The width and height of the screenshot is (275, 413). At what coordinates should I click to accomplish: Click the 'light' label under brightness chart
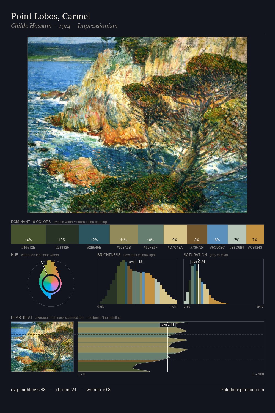174,306
